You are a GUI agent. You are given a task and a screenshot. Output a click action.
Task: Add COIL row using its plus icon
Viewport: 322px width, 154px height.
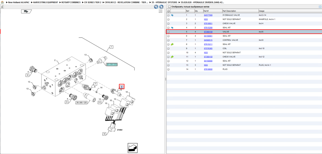click(168, 48)
